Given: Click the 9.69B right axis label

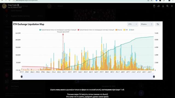Looking at the screenshot, I should pos(156,33).
